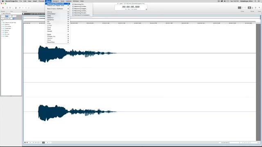Open macOS Notification Center
Image resolution: width=262 pixels, height=147 pixels.
pos(259,1)
